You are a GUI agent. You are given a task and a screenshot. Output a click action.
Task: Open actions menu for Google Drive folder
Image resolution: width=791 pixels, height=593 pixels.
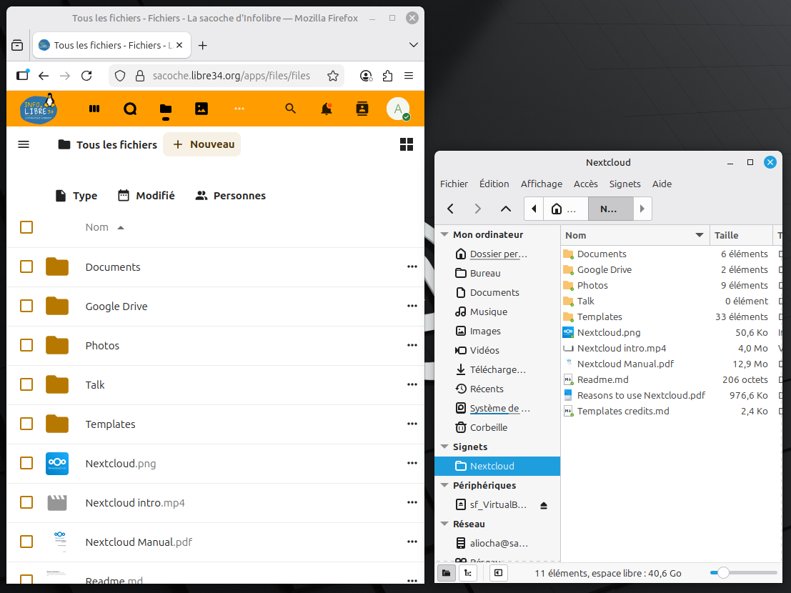[x=412, y=306]
